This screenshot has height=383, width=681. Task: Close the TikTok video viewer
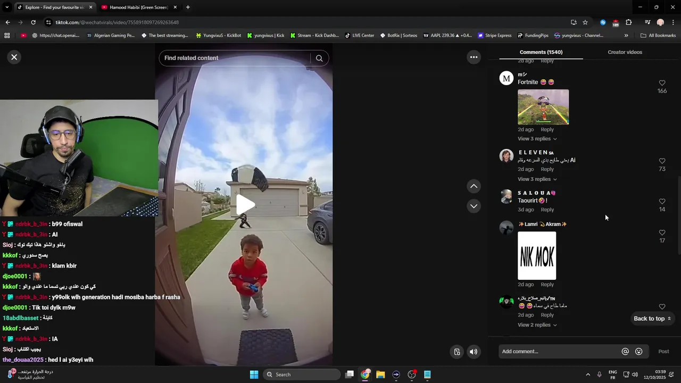click(x=14, y=57)
